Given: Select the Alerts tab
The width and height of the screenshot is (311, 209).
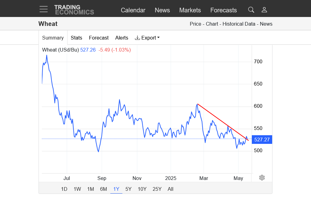Looking at the screenshot, I should (121, 38).
